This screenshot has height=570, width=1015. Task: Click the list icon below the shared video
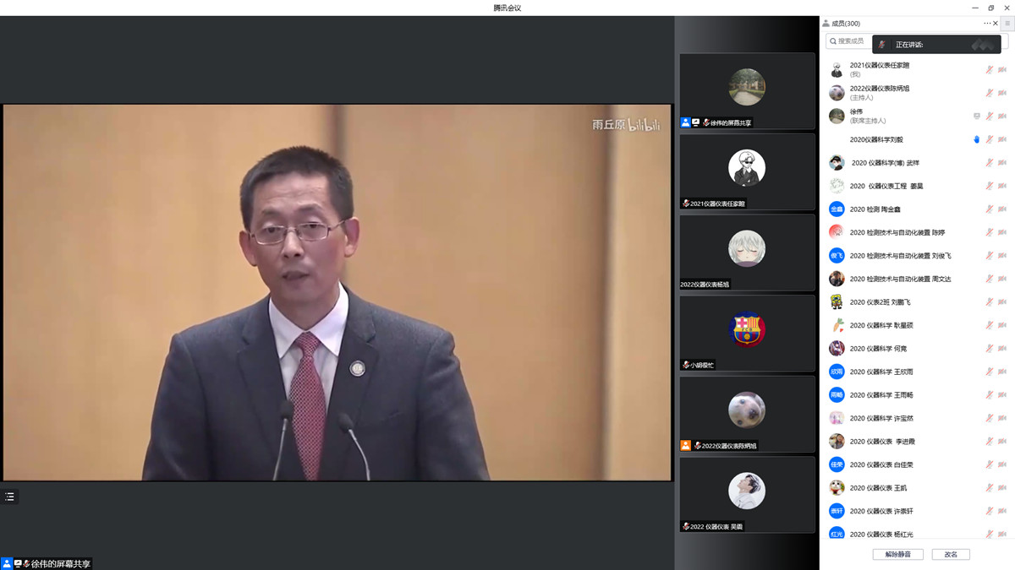(10, 497)
